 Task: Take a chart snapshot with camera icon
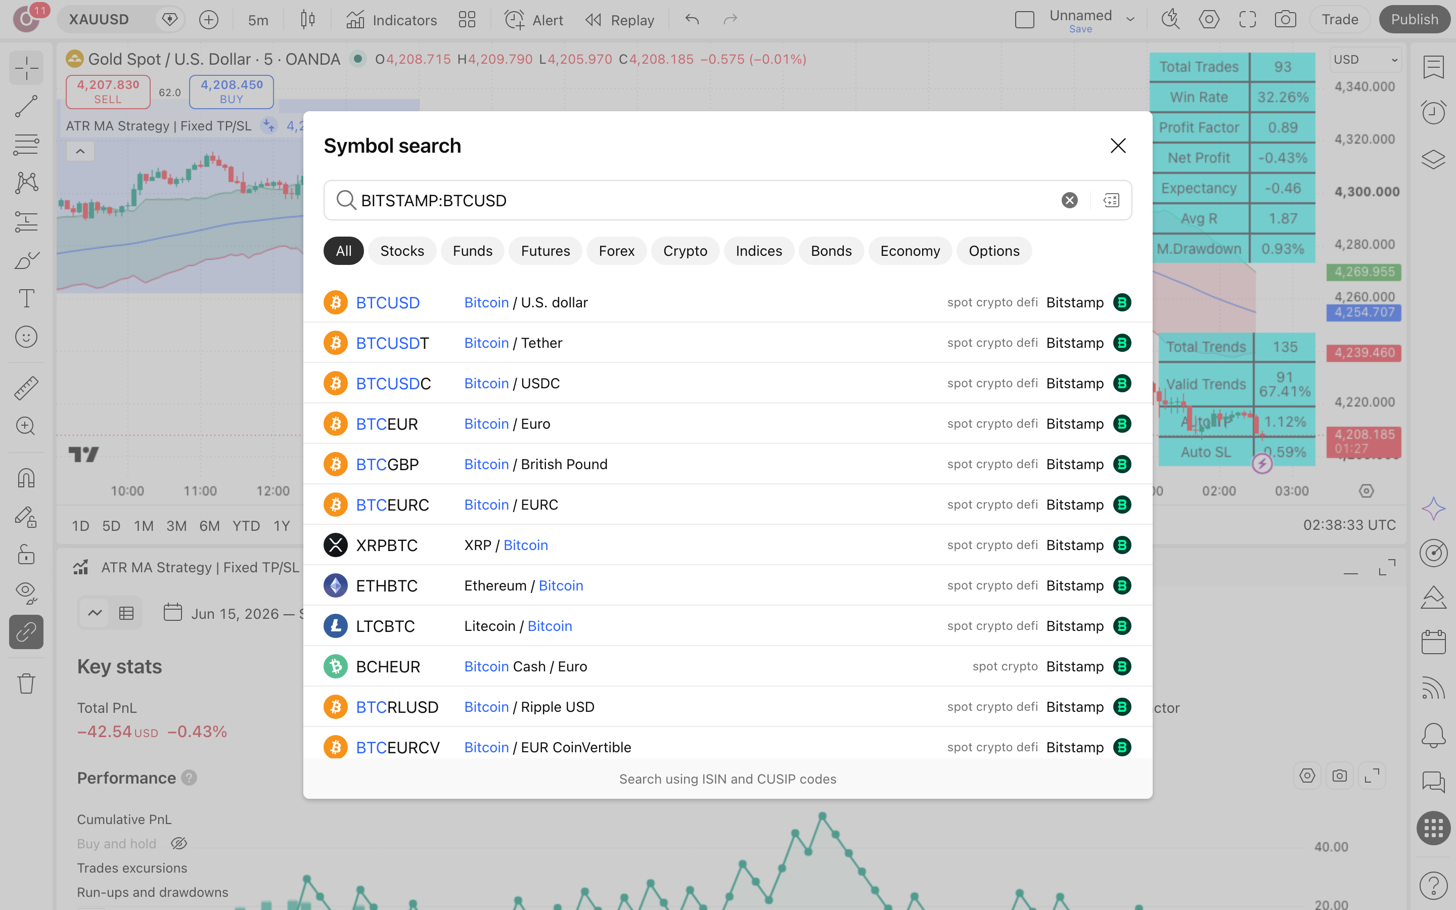pyautogui.click(x=1285, y=19)
